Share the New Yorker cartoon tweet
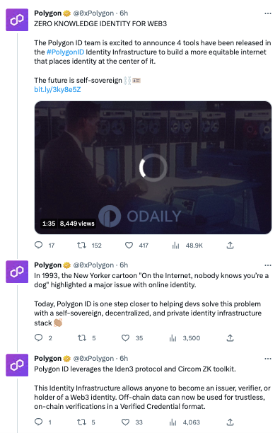Viewport: 280px width, 433px height. [x=230, y=337]
